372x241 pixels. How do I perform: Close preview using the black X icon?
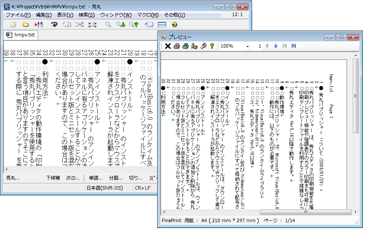tap(168, 46)
